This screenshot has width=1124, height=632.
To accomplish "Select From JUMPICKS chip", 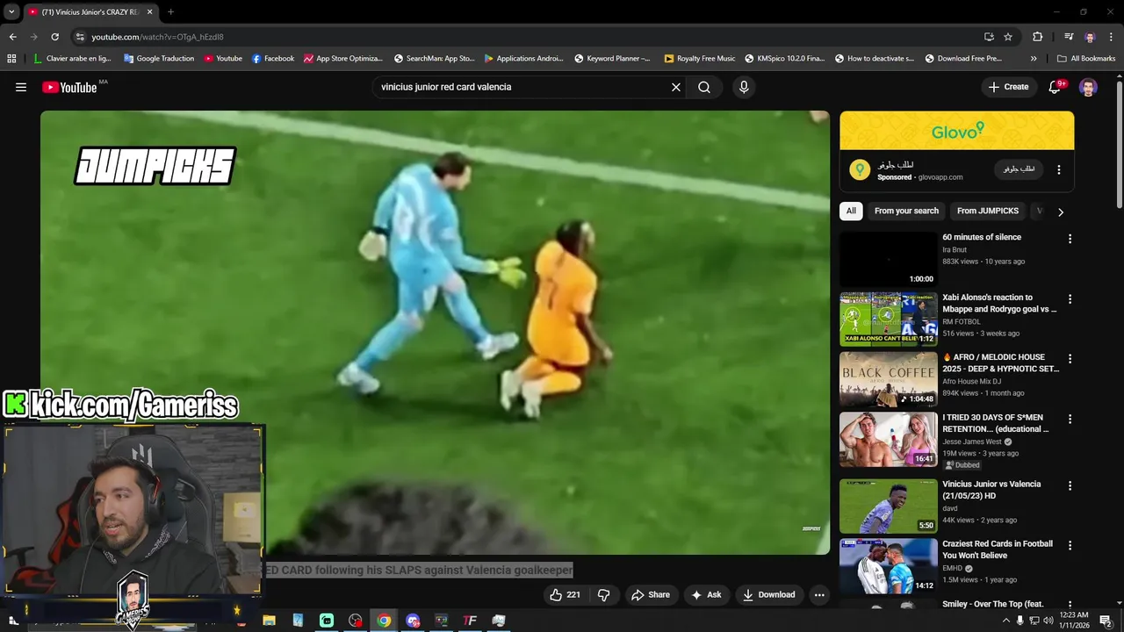I will point(988,211).
